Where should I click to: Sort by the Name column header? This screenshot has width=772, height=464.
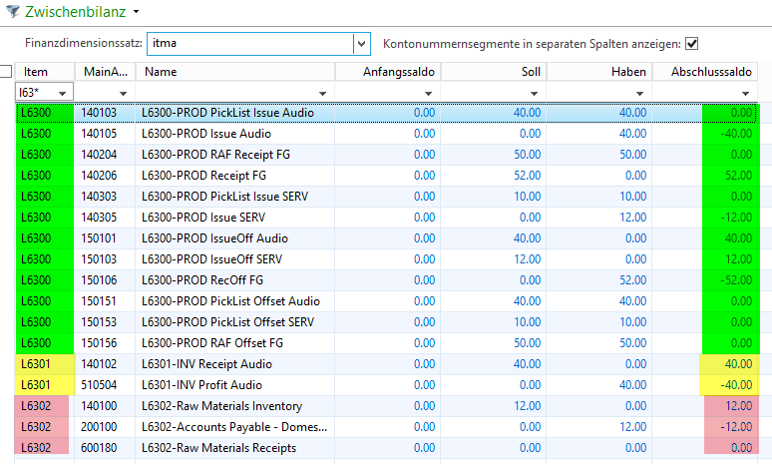pos(235,72)
